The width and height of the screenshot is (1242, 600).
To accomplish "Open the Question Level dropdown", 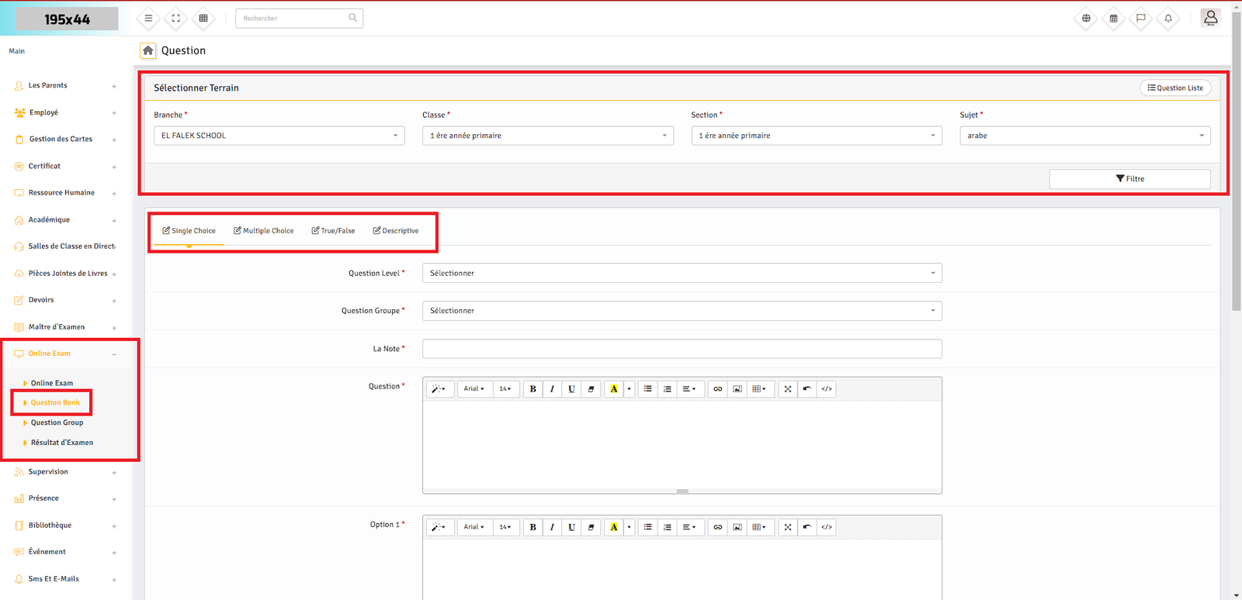I will [682, 274].
